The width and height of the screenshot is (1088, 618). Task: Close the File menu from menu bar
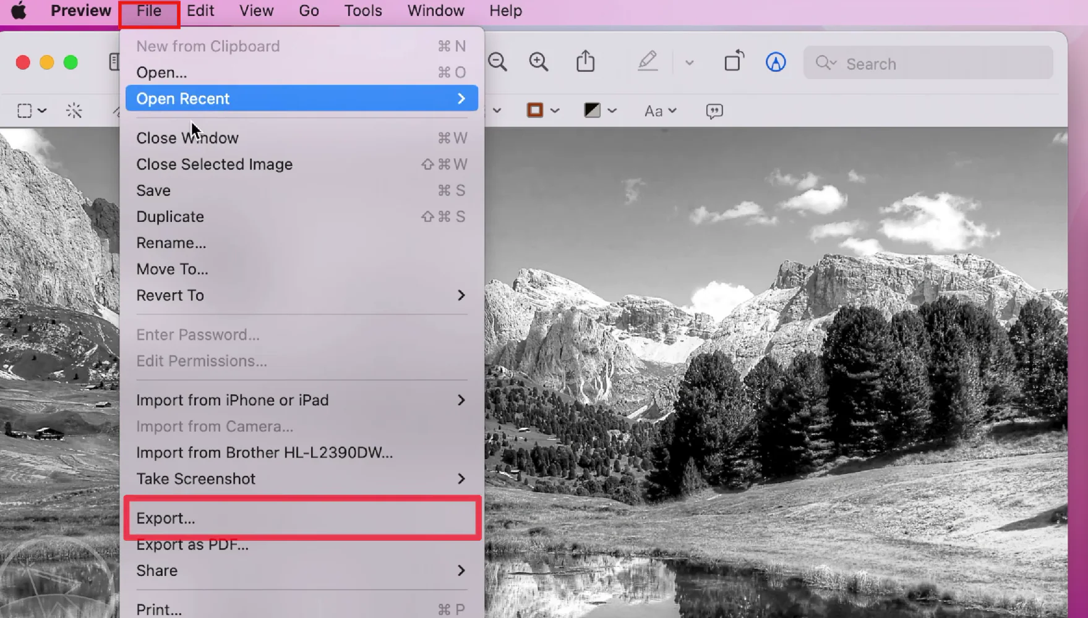tap(149, 11)
